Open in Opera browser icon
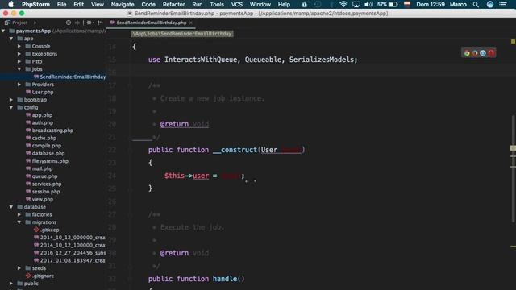 pos(491,53)
